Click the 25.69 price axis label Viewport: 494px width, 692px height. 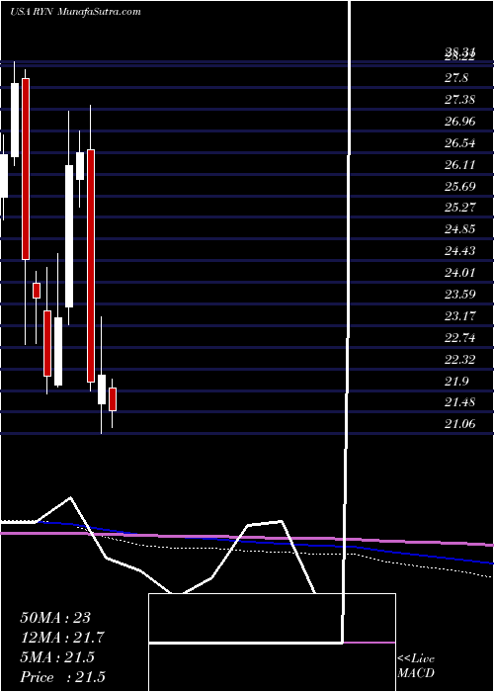click(x=460, y=186)
